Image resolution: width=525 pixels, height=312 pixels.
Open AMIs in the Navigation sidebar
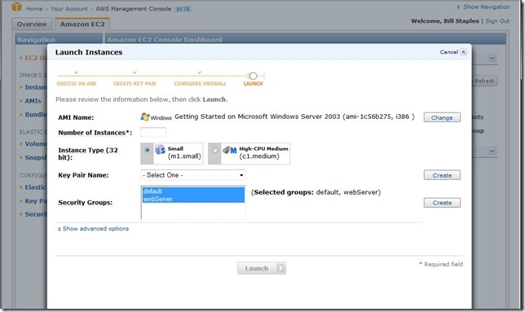[33, 101]
